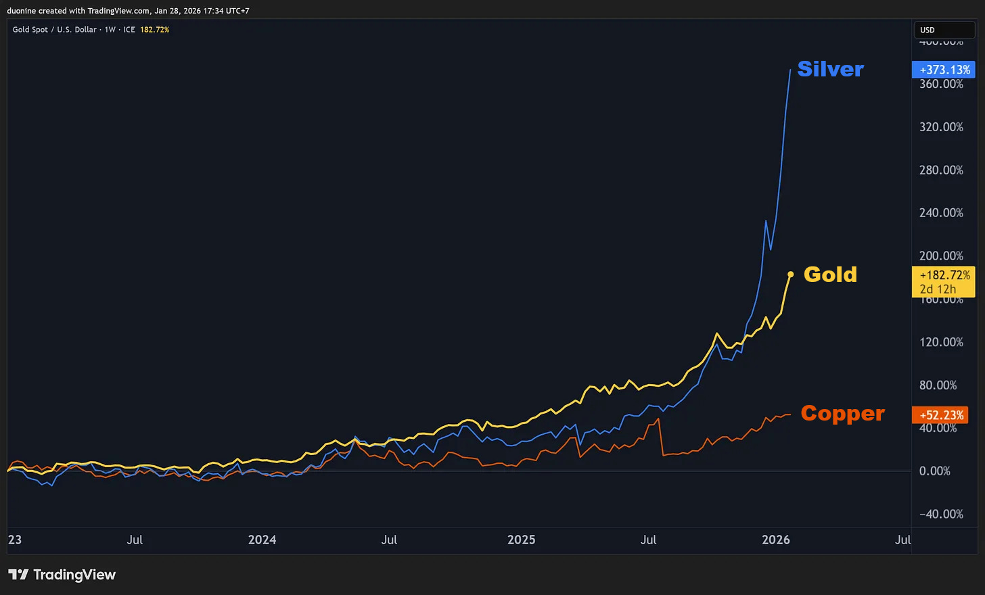
Task: Click the TradingView logo
Action: 62,575
